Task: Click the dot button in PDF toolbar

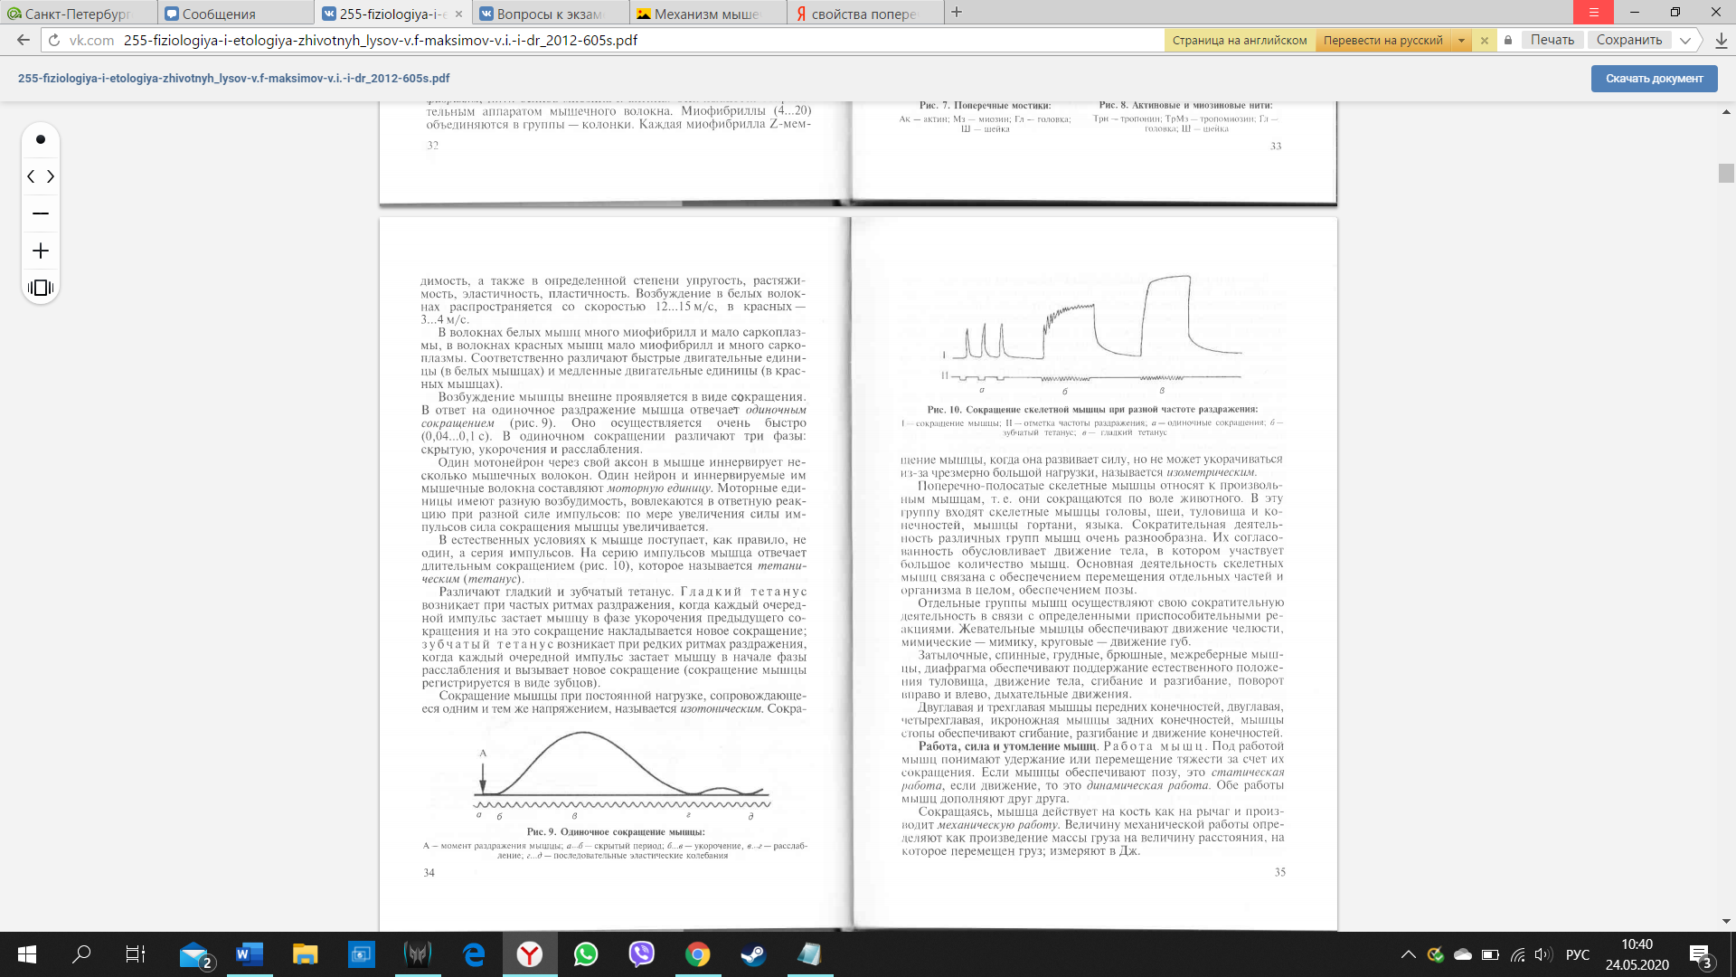Action: tap(40, 139)
